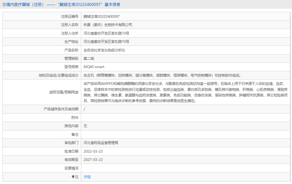Screen dimensions: 292x184
Task: Click the 生产地址 label
Action: (71, 42)
